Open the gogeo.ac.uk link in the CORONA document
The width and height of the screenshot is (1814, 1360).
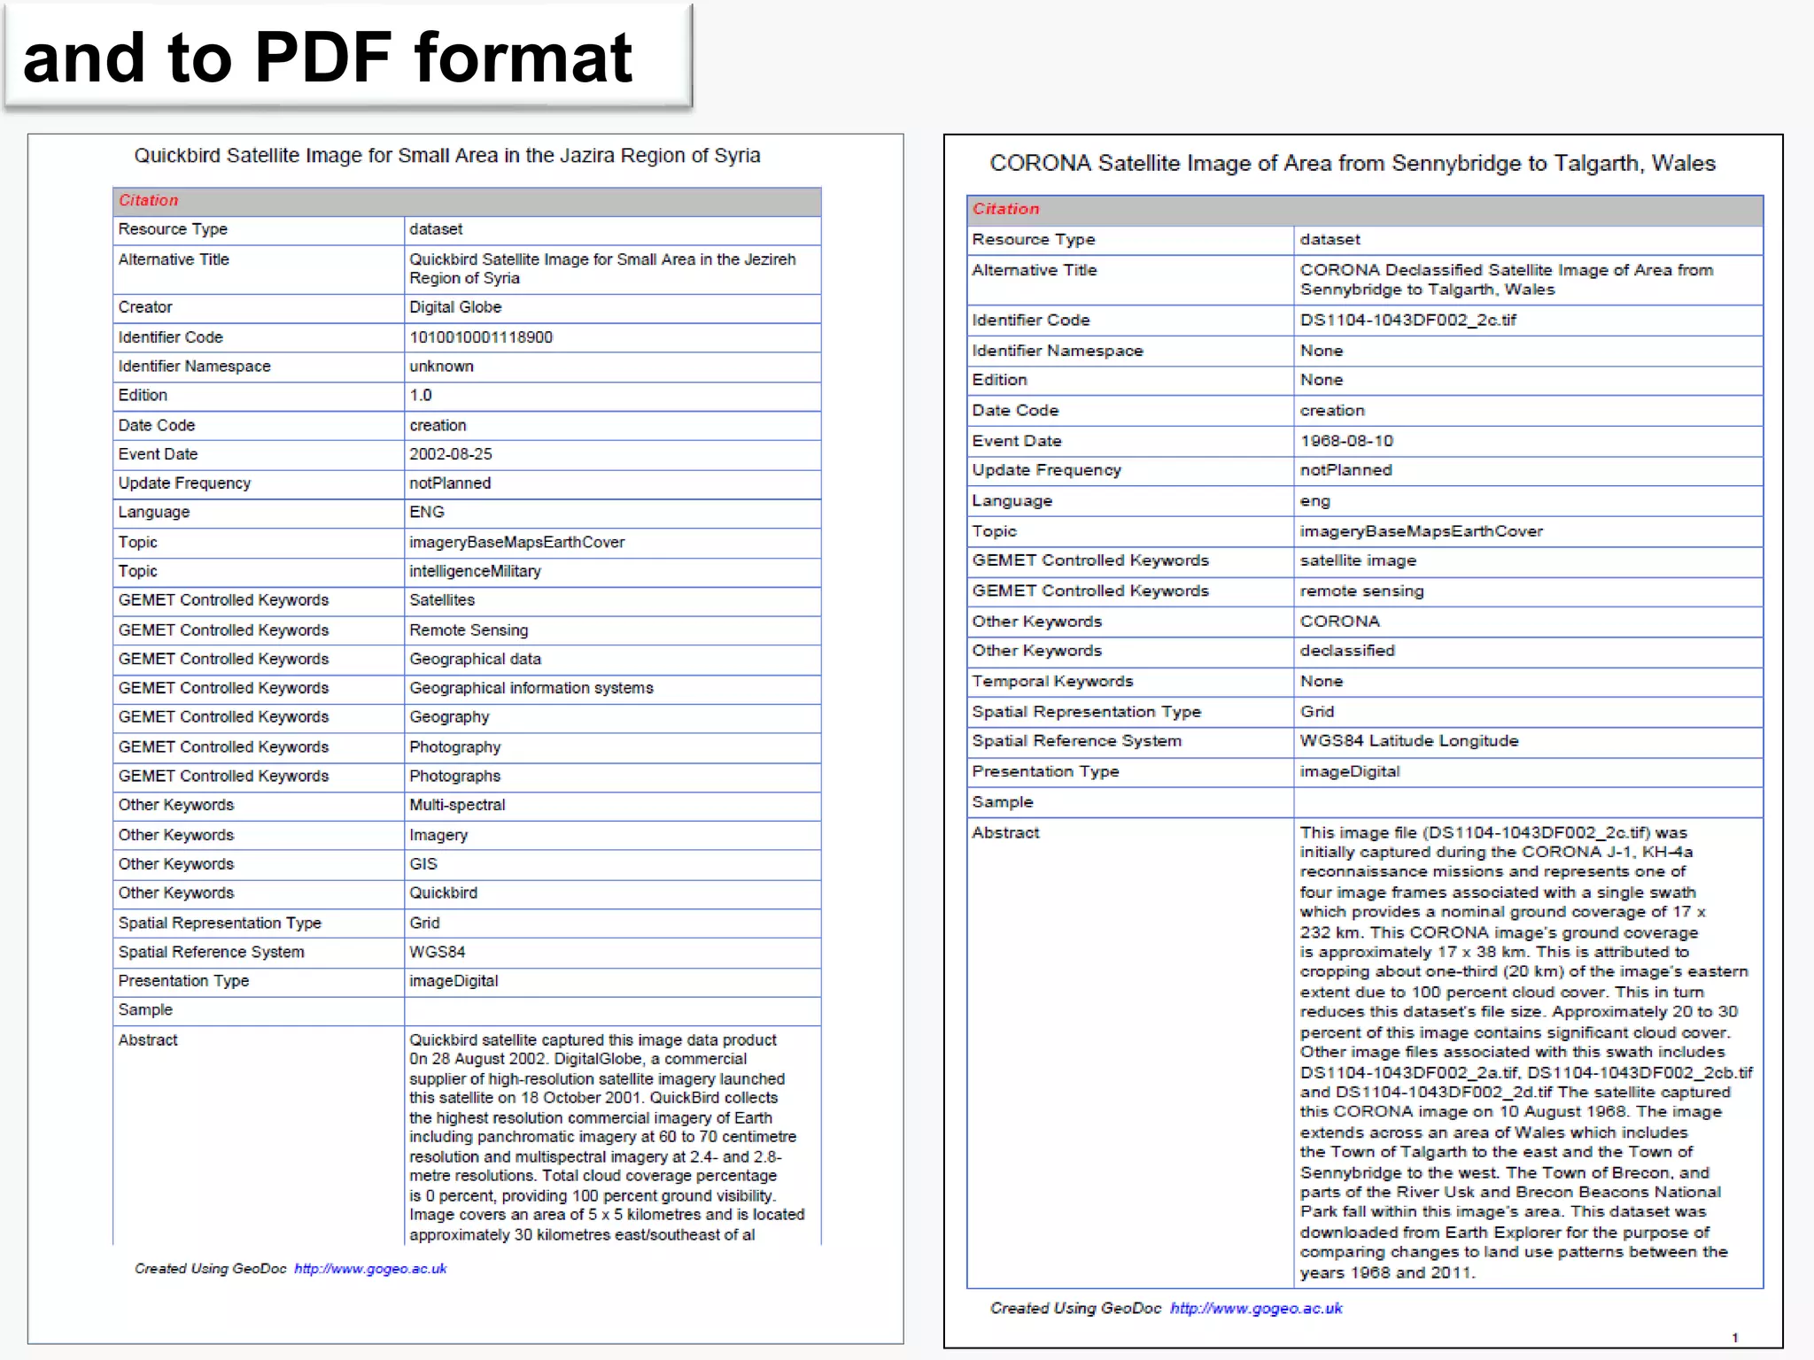1256,1309
